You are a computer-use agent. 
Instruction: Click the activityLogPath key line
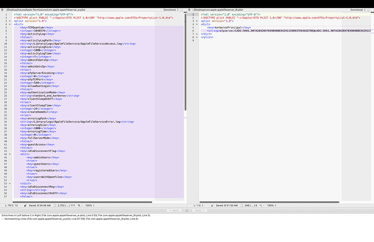(x=40, y=41)
